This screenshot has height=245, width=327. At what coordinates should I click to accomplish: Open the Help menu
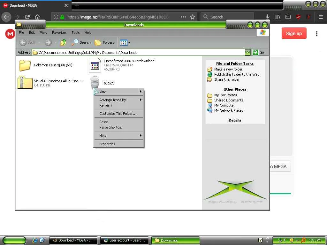tap(88, 33)
